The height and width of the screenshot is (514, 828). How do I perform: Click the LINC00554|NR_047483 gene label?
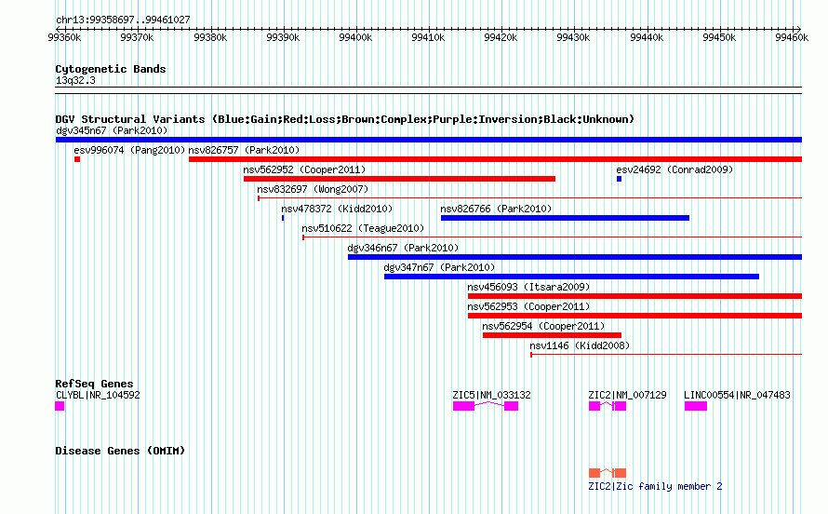(x=737, y=395)
